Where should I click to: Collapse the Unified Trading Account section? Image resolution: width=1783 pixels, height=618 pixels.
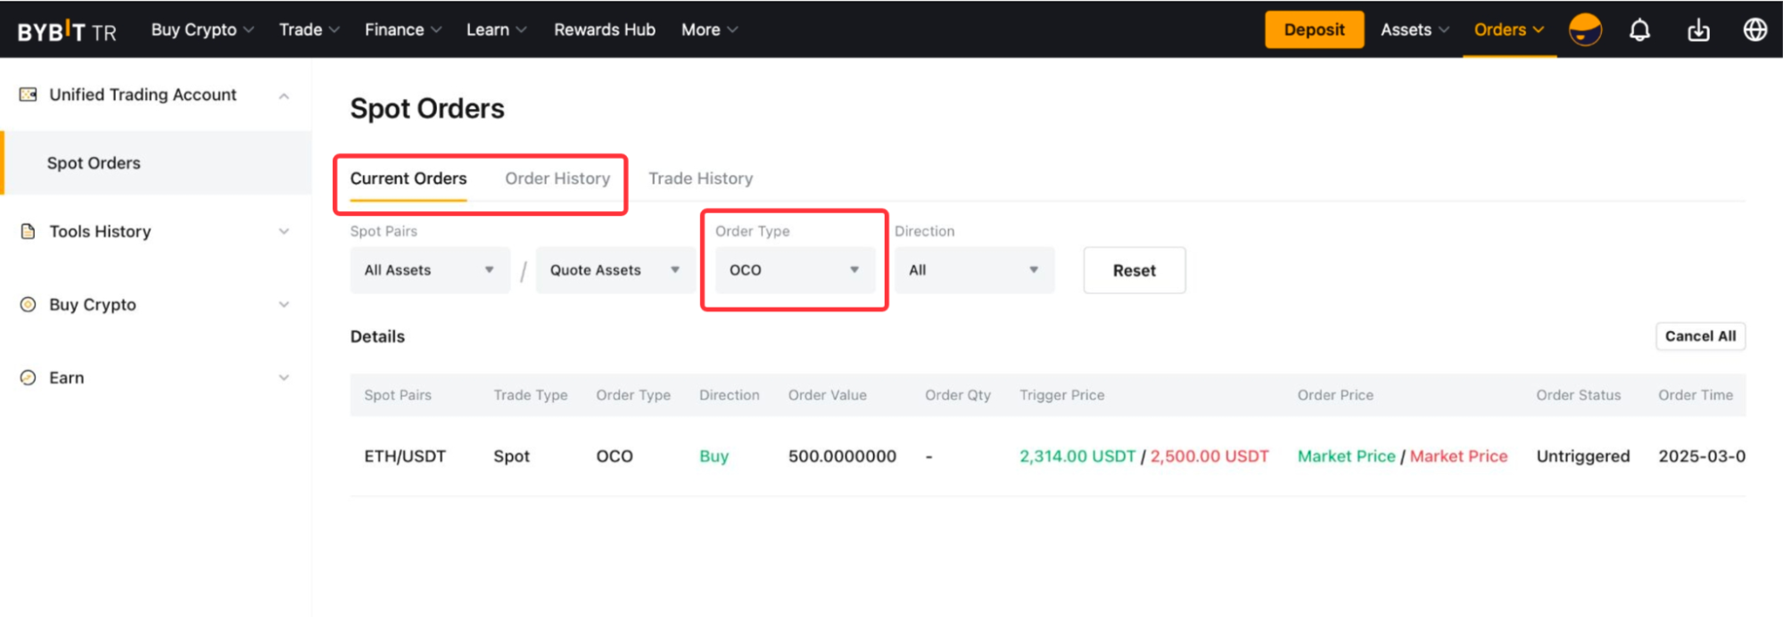click(284, 95)
